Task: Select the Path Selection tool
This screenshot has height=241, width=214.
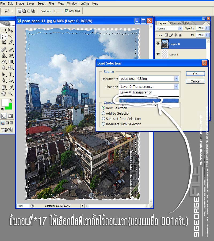Action: pyautogui.click(x=4, y=74)
